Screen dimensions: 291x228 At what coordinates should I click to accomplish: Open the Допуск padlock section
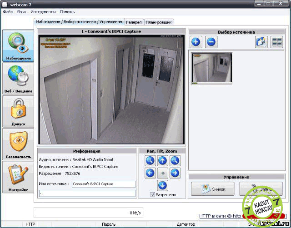point(18,112)
